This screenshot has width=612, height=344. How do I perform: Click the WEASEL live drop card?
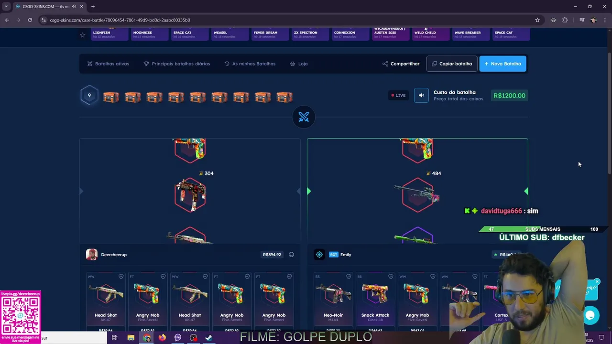(x=230, y=34)
